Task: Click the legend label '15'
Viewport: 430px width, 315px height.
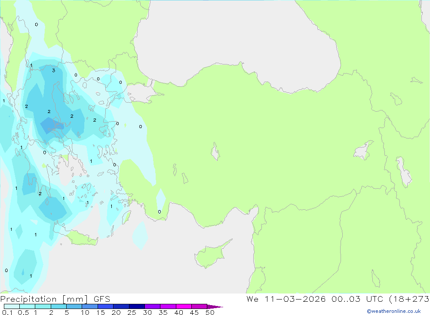Action: click(101, 312)
